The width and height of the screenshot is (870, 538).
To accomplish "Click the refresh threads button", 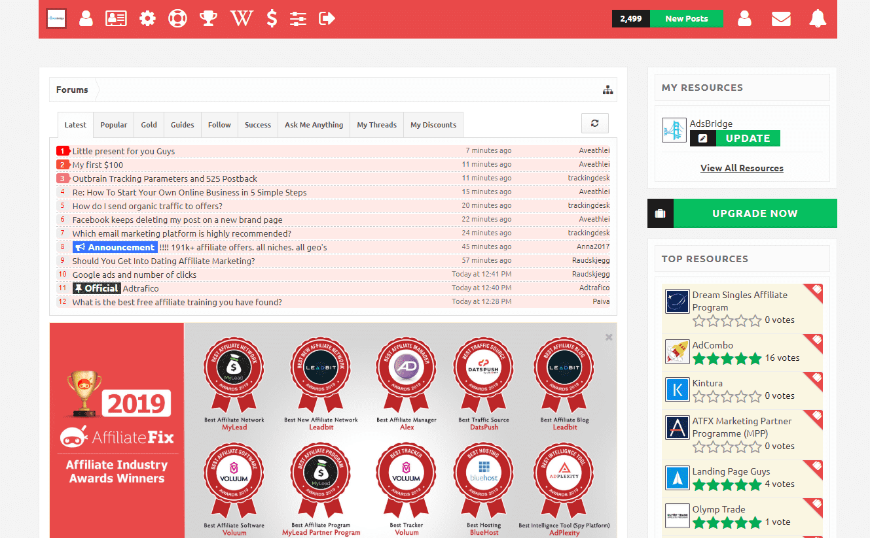I will (x=594, y=123).
